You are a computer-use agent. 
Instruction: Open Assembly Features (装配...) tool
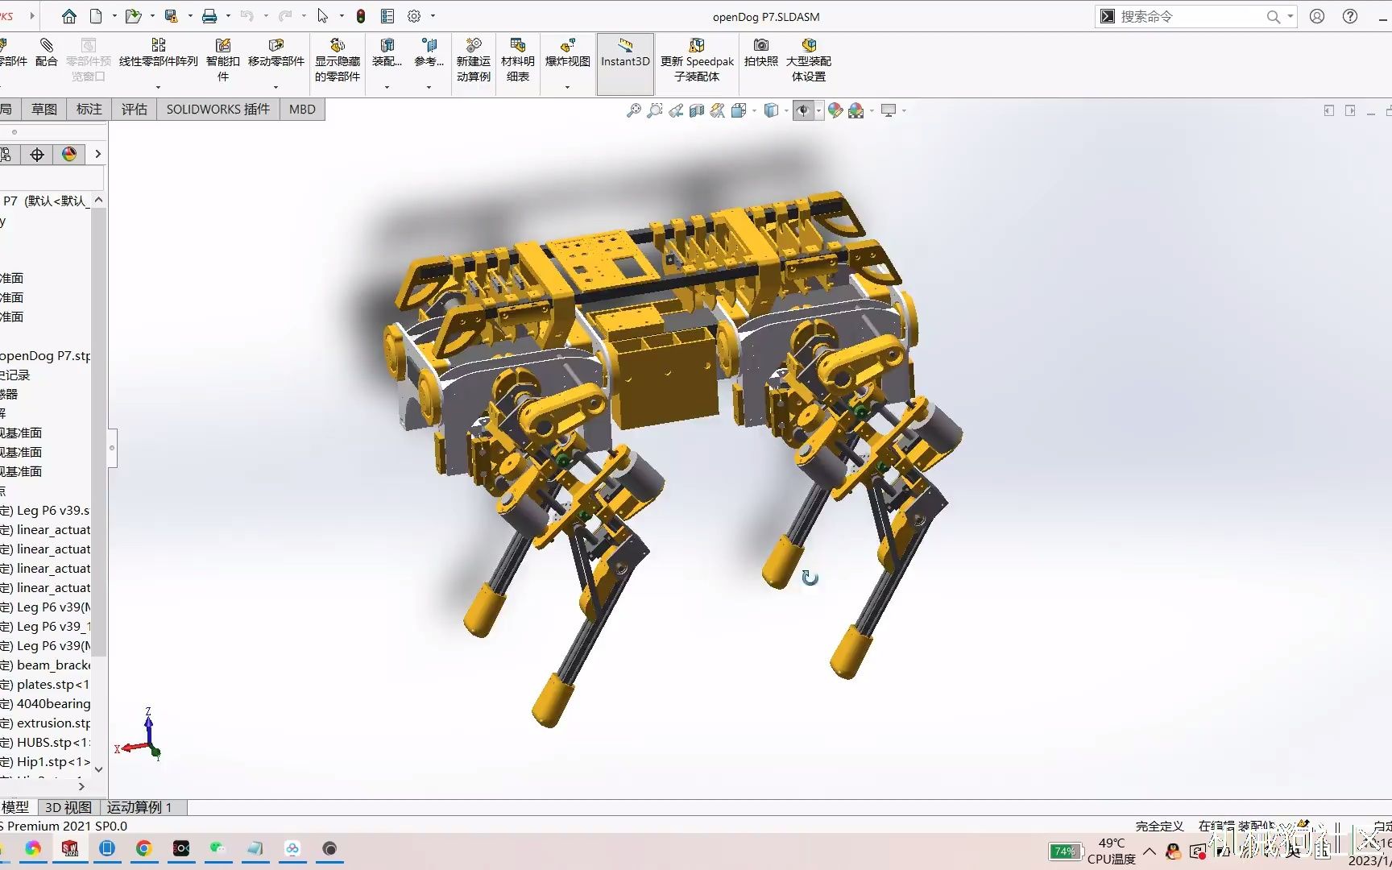(387, 53)
